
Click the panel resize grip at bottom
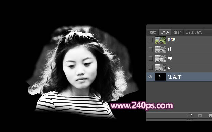pyautogui.click(x=189, y=120)
